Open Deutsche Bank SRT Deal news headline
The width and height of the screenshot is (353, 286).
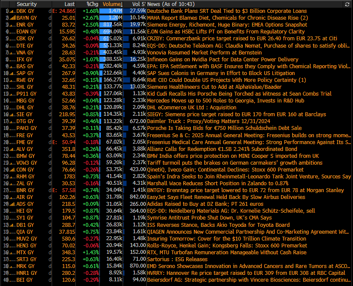[x=227, y=11]
